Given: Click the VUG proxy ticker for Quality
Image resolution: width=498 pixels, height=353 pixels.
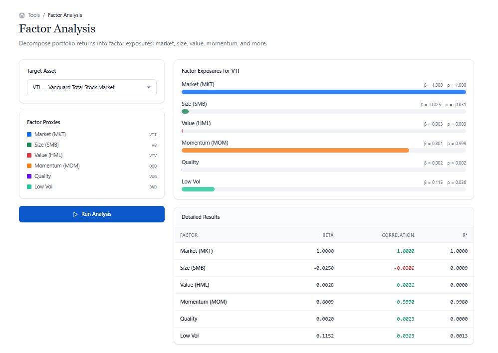Looking at the screenshot, I should 153,176.
